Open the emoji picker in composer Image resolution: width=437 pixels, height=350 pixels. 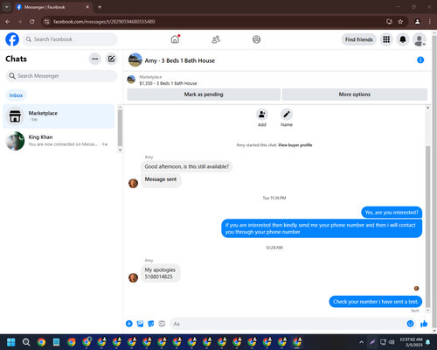[410, 324]
